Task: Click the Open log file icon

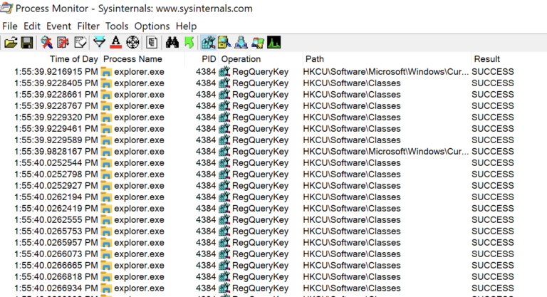Action: click(x=11, y=43)
